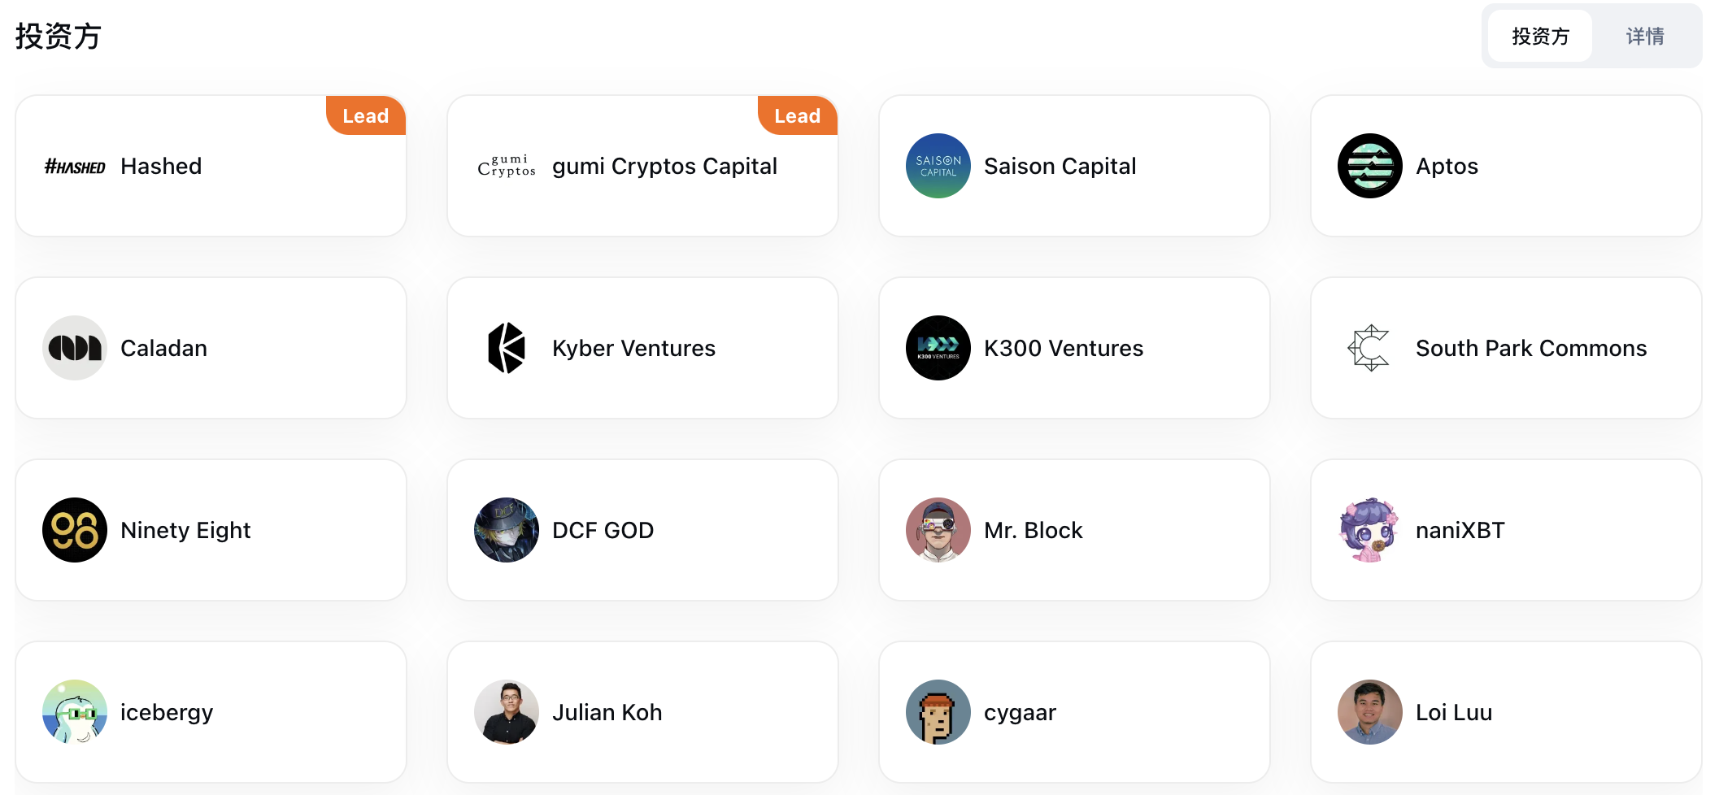
Task: Open icebergy investor avatar
Action: [75, 712]
